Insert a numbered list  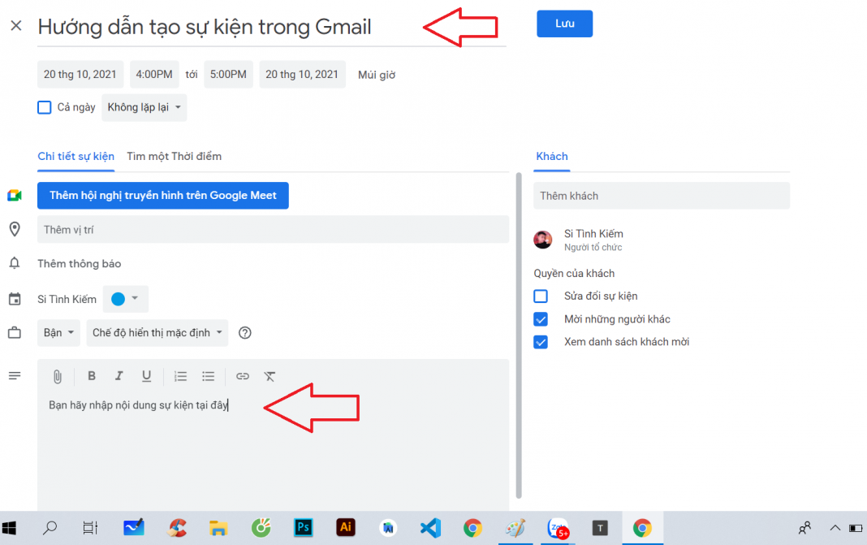180,376
